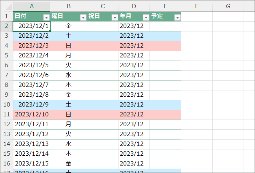Select column B header

tap(69, 6)
